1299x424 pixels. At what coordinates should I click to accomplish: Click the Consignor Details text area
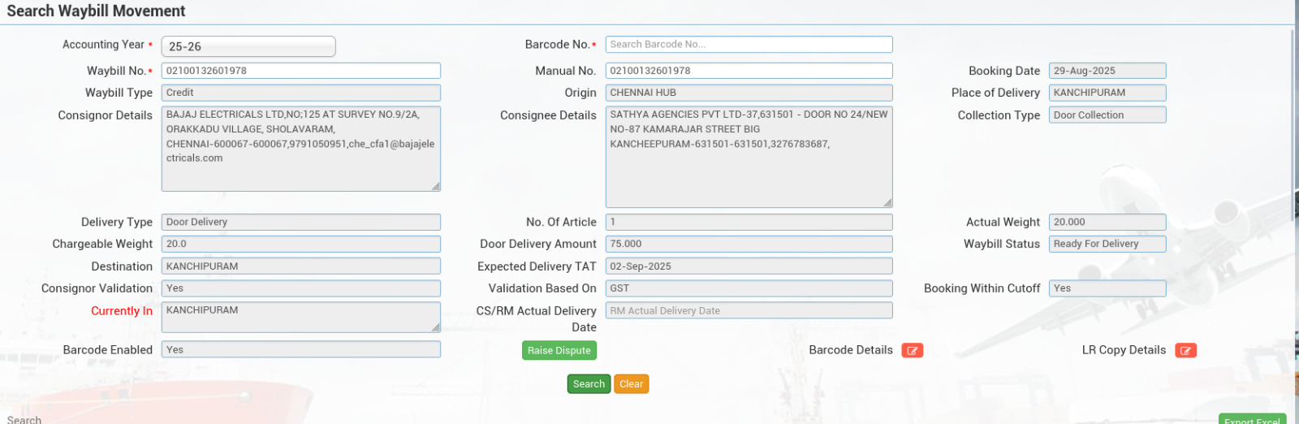pos(300,149)
